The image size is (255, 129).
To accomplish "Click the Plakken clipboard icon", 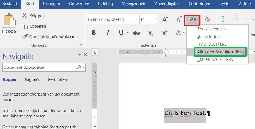I will [10, 19].
